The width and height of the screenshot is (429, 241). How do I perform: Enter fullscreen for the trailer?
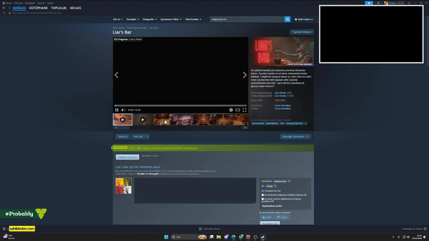click(244, 110)
